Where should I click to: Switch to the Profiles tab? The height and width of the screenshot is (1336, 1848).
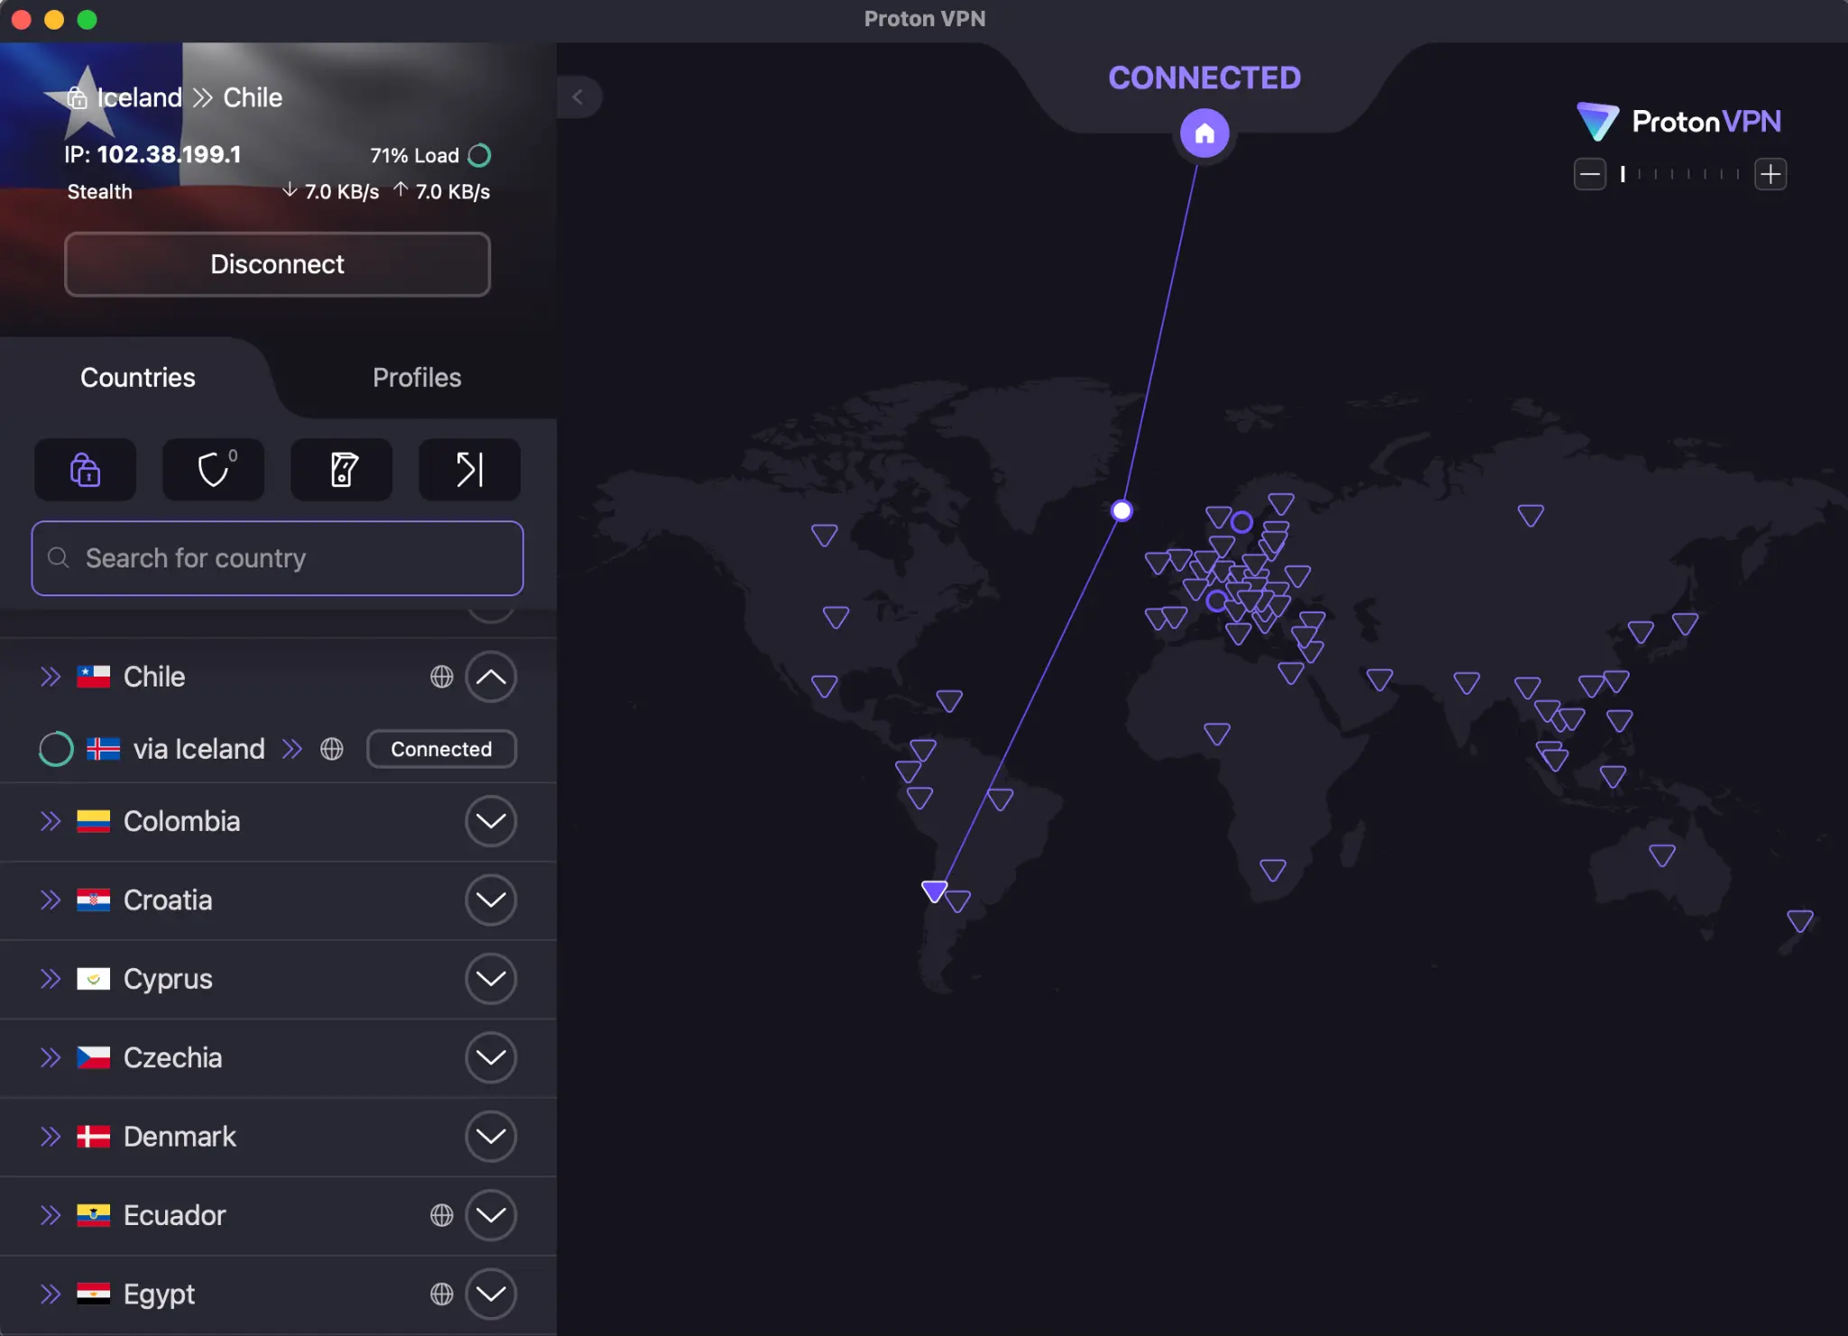click(x=416, y=377)
